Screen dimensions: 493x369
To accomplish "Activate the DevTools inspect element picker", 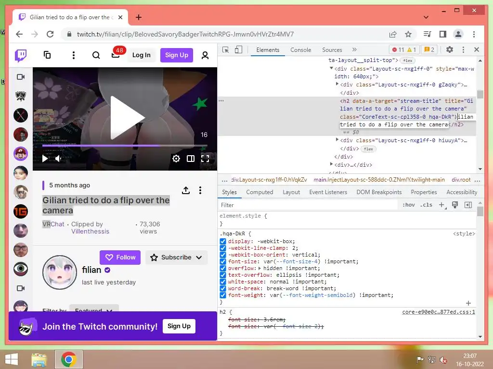I will (225, 49).
